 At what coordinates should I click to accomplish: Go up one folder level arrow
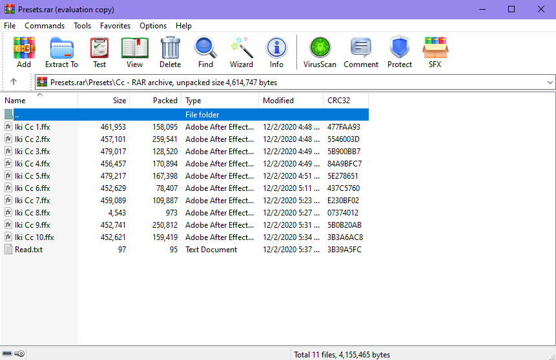[x=14, y=82]
